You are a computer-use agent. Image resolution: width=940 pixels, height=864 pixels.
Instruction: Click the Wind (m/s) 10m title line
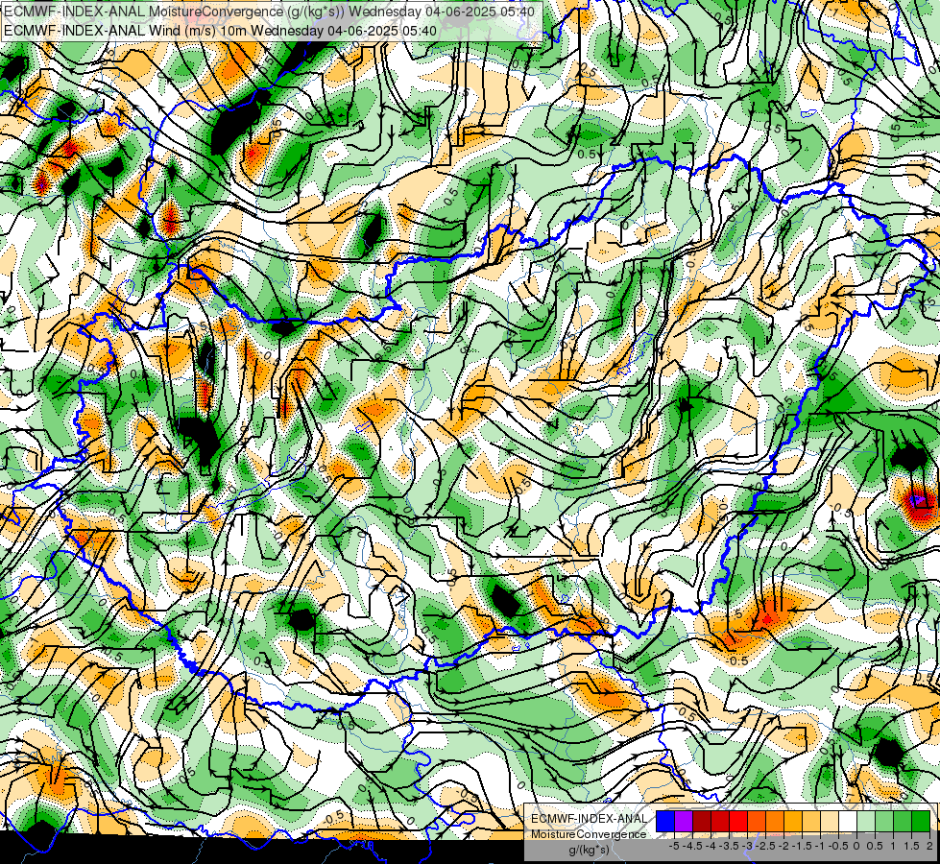[220, 31]
